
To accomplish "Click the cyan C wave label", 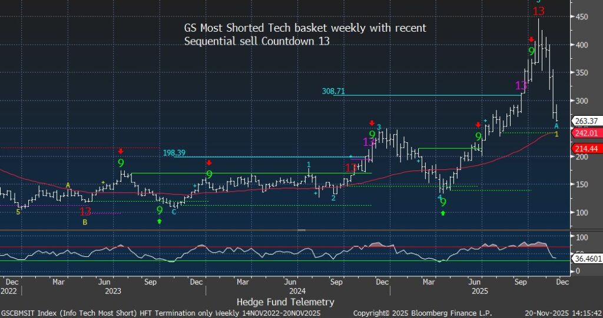I will point(174,212).
